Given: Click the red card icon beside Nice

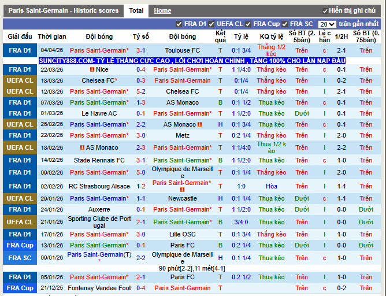Looking at the screenshot, I should click(x=92, y=69).
